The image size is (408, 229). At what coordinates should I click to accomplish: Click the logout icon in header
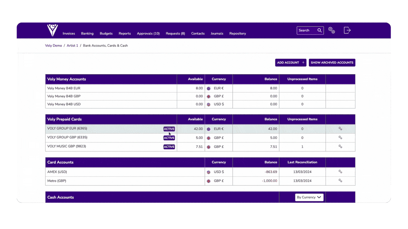coord(347,31)
